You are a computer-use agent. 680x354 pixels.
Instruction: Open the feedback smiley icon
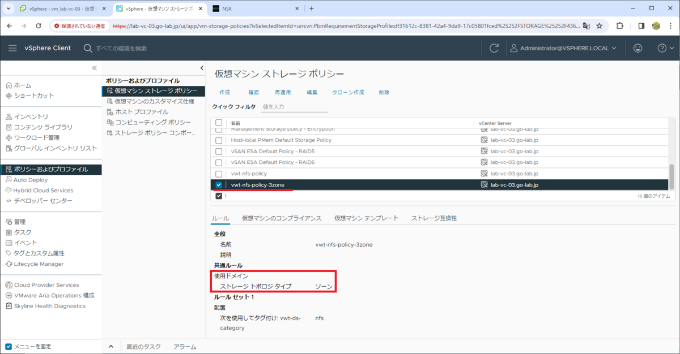tap(638, 48)
